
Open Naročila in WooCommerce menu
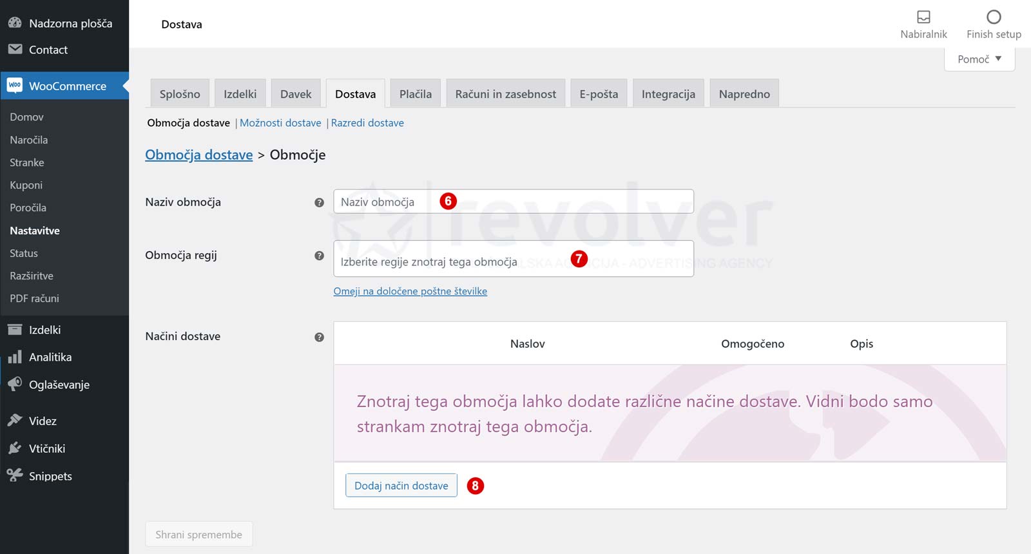(x=29, y=140)
